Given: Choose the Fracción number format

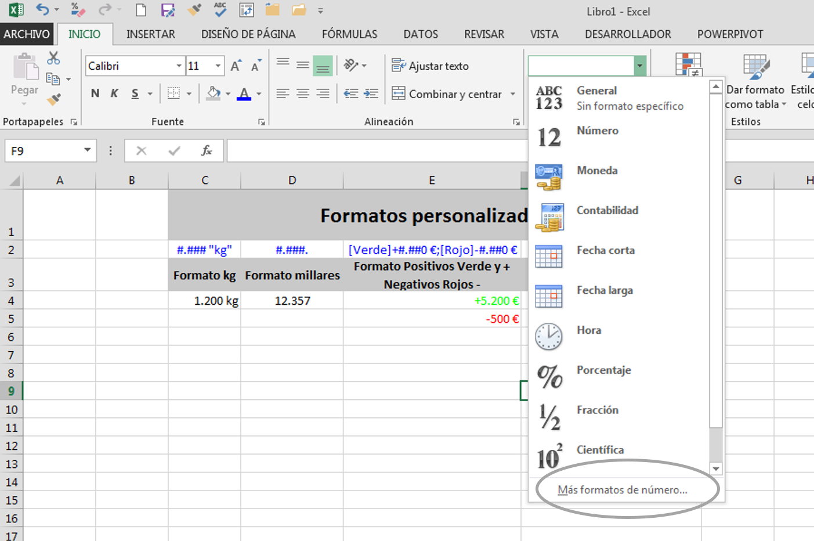Looking at the screenshot, I should pos(549,417).
